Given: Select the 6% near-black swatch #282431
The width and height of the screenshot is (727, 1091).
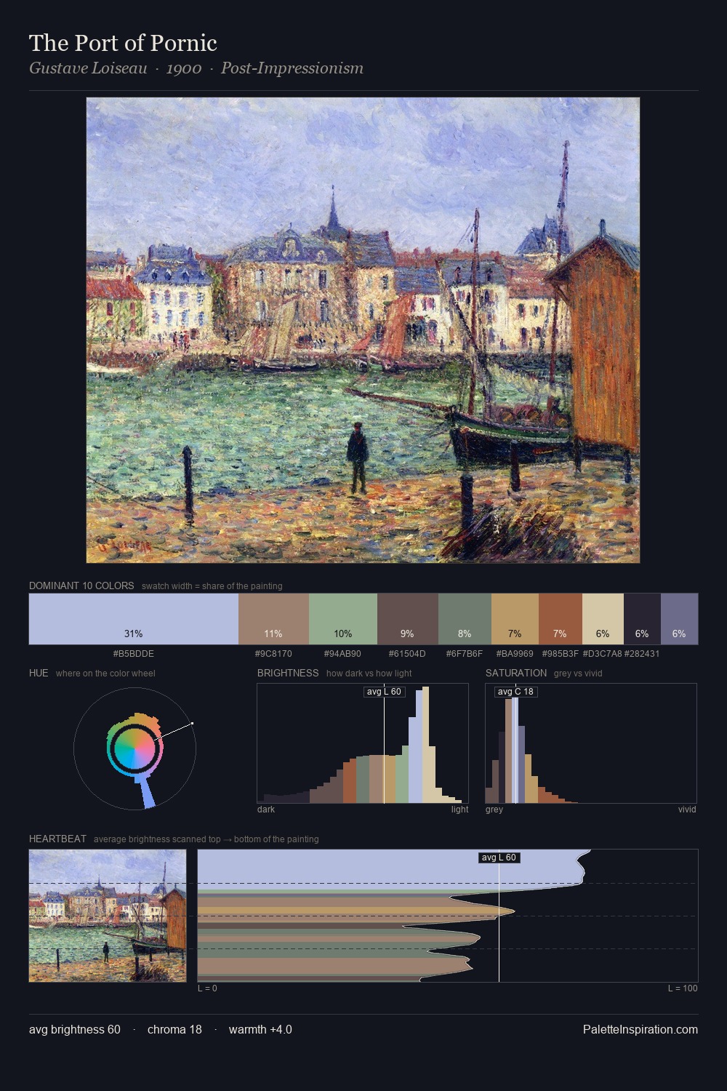Looking at the screenshot, I should (x=642, y=619).
